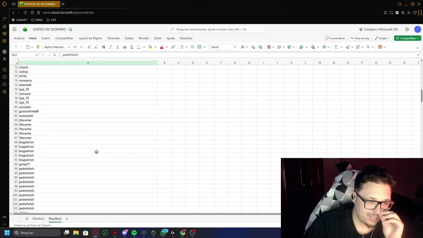Switch to the Revisão ribbon tab
423x238 pixels.
click(x=144, y=38)
